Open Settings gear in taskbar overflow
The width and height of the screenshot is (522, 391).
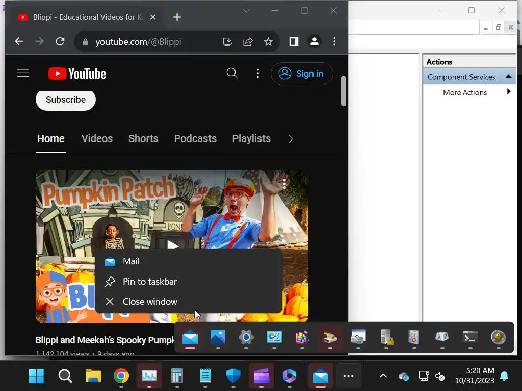pyautogui.click(x=246, y=338)
